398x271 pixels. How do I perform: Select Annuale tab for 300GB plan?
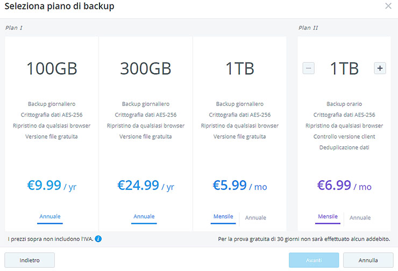click(x=144, y=217)
